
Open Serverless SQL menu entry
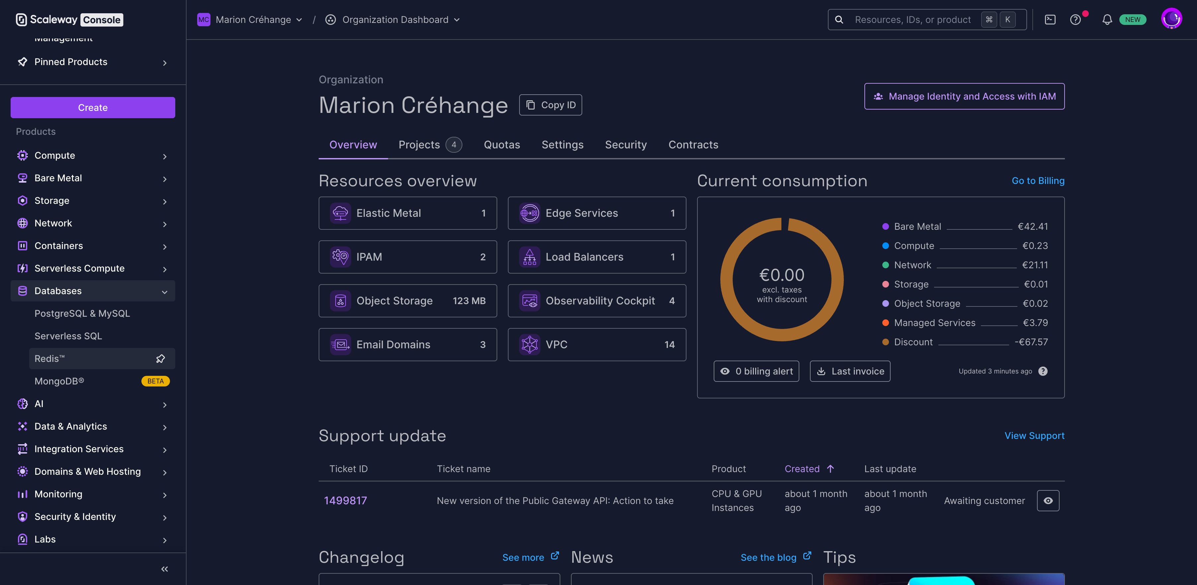click(68, 336)
